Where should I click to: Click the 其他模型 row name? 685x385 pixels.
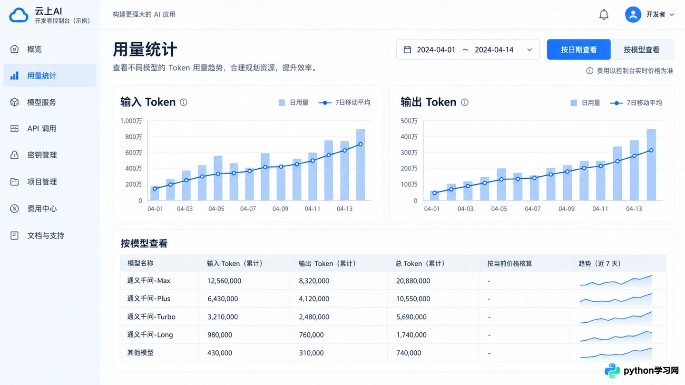click(x=140, y=353)
